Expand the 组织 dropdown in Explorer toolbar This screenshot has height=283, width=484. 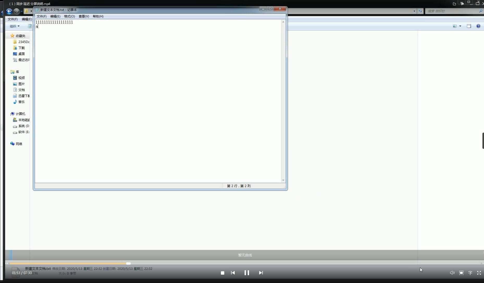15,26
